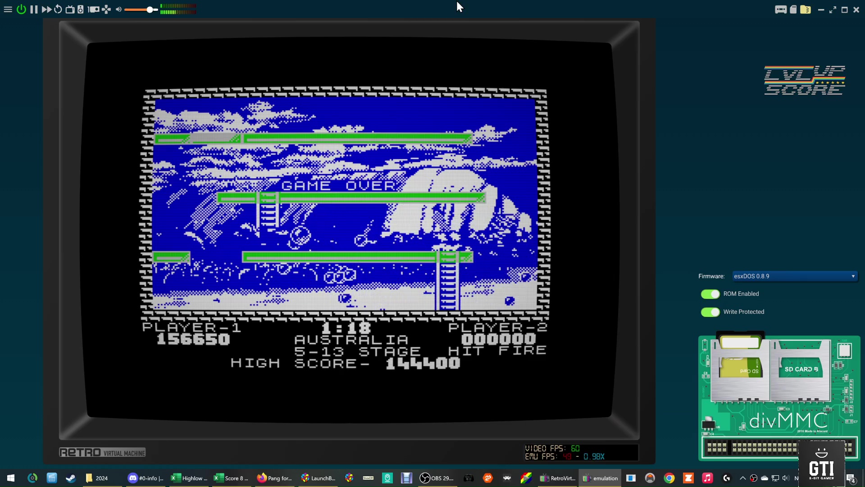Viewport: 865px width, 487px height.
Task: Open the music app taskbar icon
Action: 707,478
